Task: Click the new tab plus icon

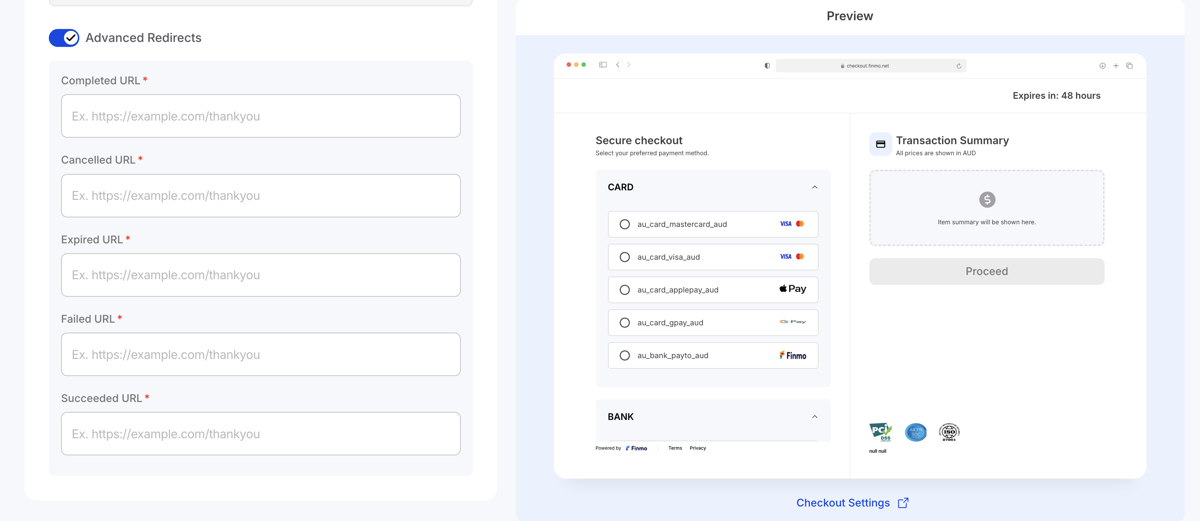Action: coord(1116,66)
